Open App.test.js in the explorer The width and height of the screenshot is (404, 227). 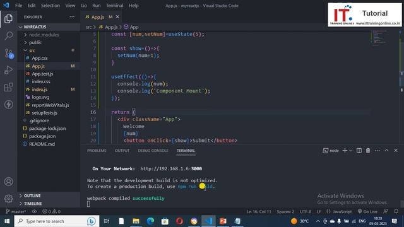coord(49,74)
